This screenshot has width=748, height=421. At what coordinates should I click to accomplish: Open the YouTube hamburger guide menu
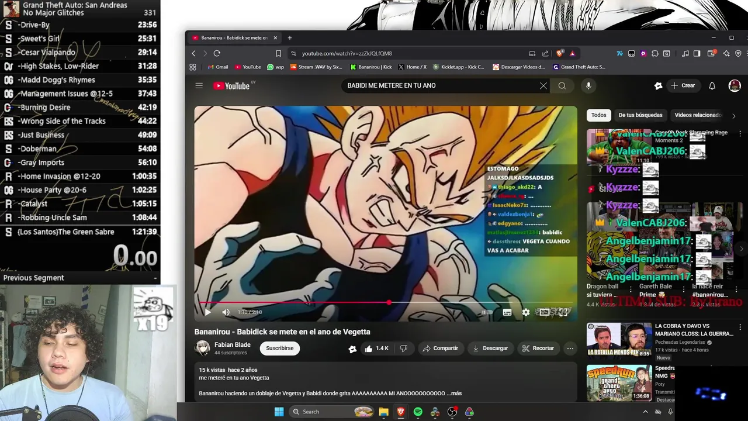click(199, 85)
